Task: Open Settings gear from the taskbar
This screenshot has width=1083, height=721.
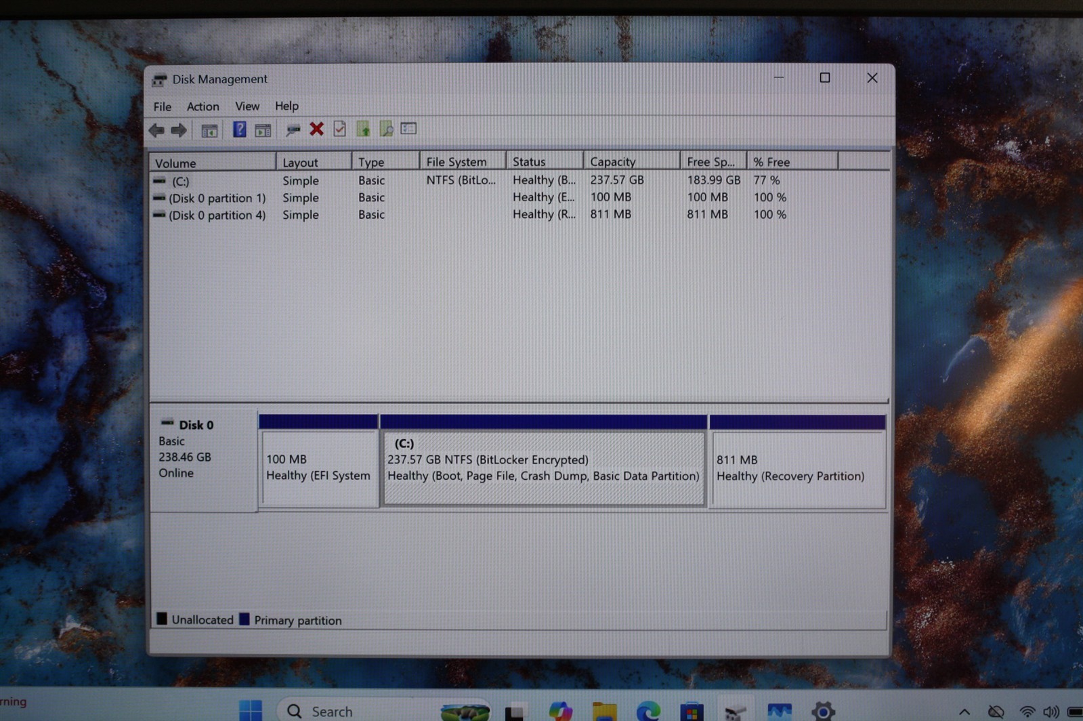Action: [823, 711]
